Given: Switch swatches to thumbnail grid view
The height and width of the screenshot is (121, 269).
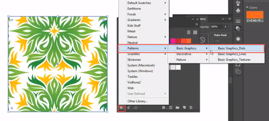Looking at the screenshot, I should (x=195, y=32).
